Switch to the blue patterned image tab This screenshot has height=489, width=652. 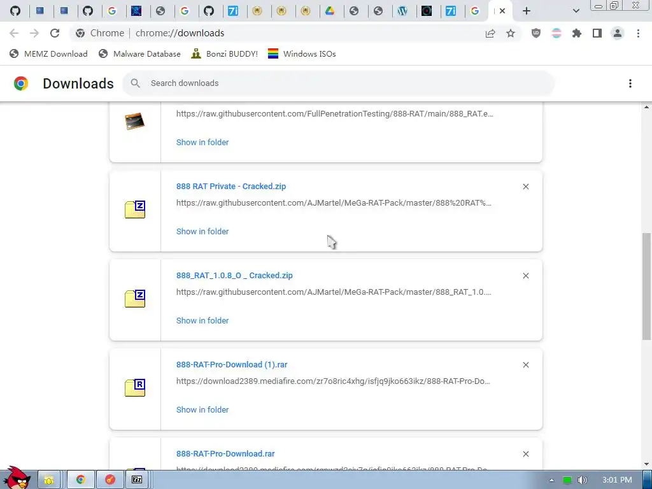[136, 11]
